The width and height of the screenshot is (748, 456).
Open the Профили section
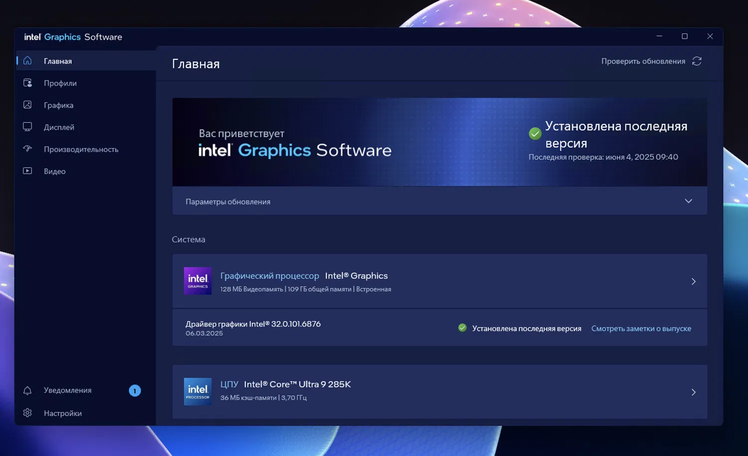(x=86, y=83)
